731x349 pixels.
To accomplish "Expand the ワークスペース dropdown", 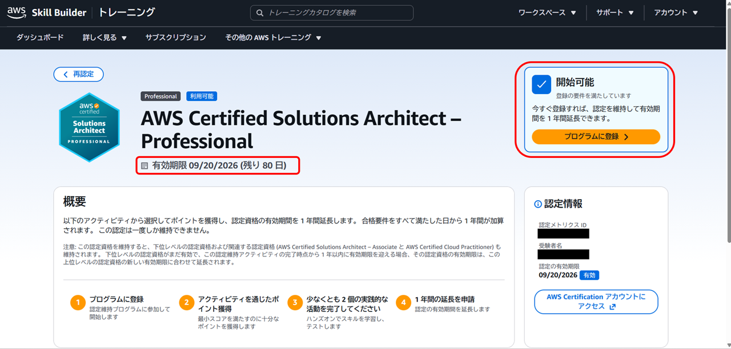I will tap(547, 13).
